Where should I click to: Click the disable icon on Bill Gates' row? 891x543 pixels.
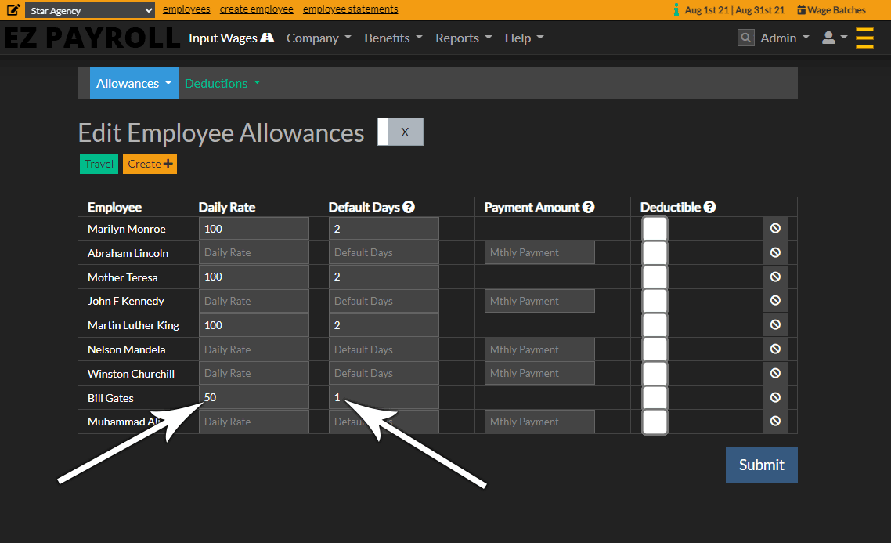point(775,397)
